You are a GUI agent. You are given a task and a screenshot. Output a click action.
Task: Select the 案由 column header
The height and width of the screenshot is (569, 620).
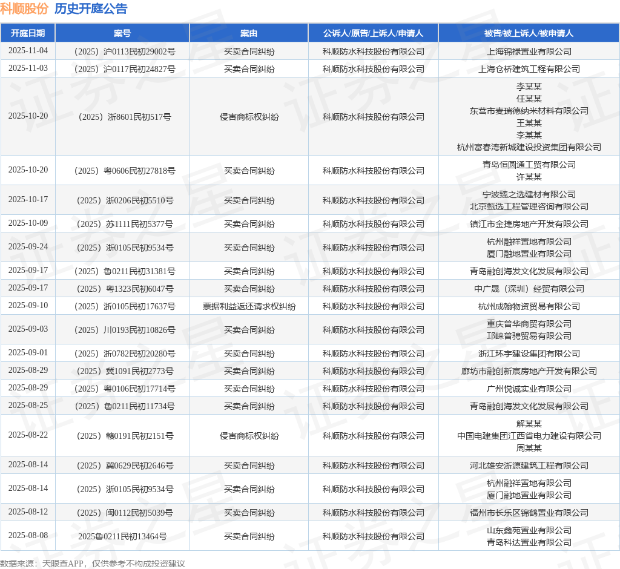(x=249, y=33)
